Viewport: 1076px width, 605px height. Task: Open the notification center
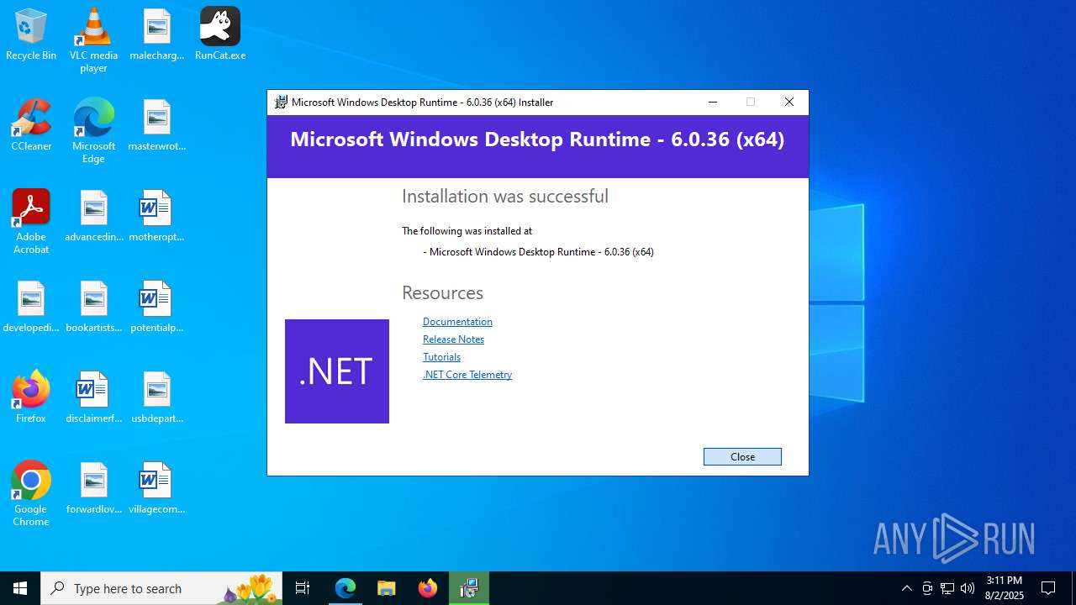tap(1048, 588)
